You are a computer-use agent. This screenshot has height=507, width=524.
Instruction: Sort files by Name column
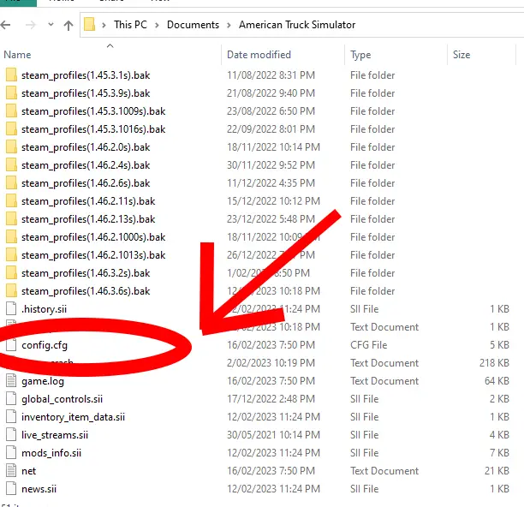(17, 55)
